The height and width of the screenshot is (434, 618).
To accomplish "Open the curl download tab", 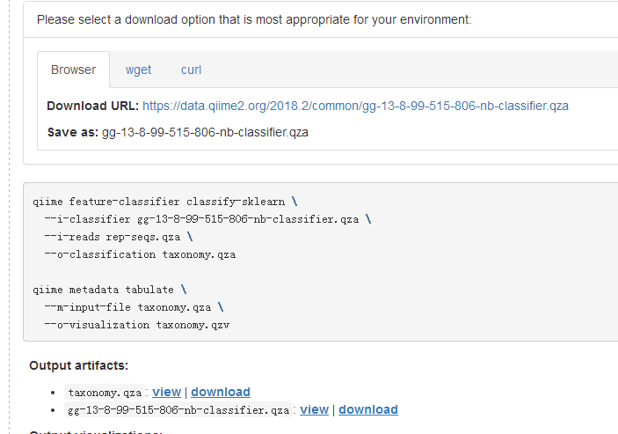I will 192,70.
